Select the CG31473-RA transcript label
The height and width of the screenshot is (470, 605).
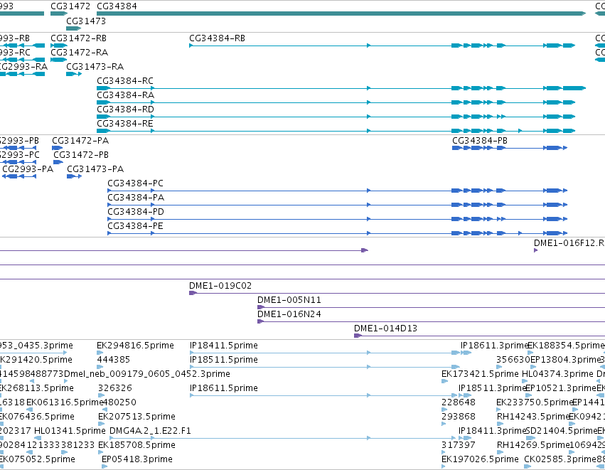point(95,67)
